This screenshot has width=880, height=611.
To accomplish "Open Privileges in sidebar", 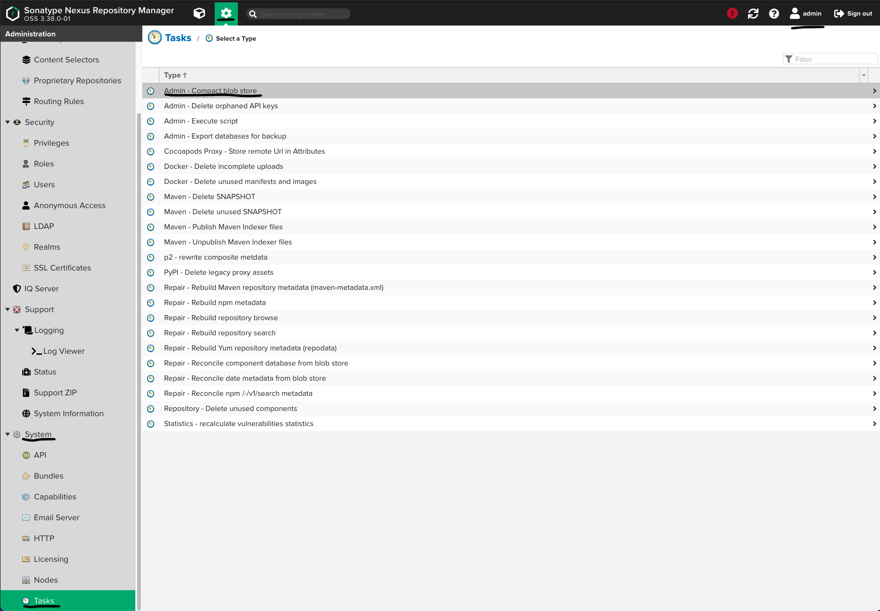I will [52, 143].
